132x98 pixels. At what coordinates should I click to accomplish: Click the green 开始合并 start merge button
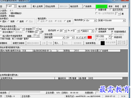[101, 6]
